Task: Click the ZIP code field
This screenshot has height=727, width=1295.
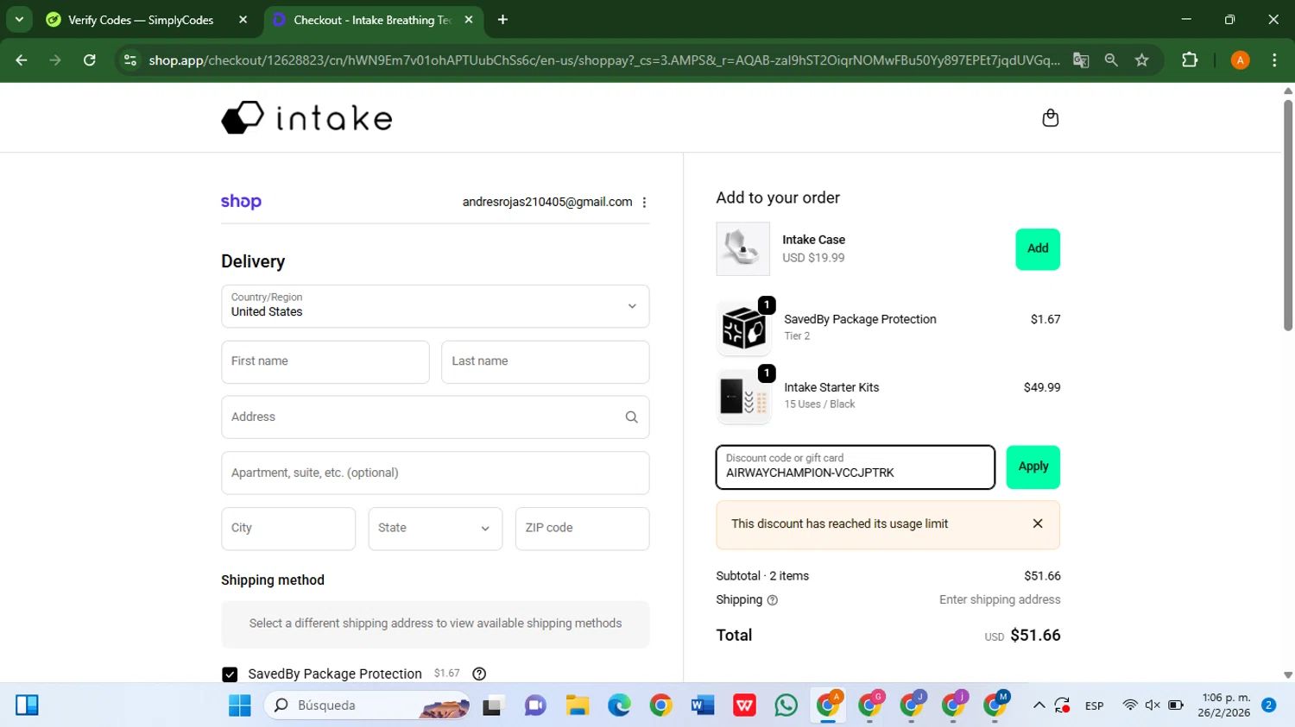Action: pyautogui.click(x=583, y=529)
